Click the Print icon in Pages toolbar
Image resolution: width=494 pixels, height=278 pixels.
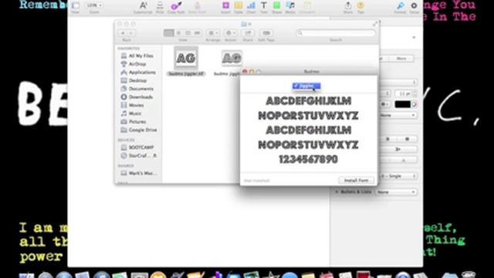(x=160, y=5)
